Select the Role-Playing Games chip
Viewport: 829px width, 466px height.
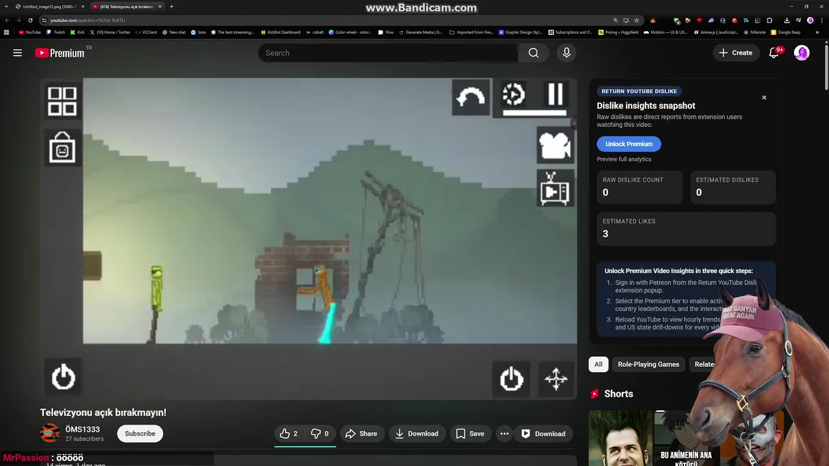click(648, 364)
